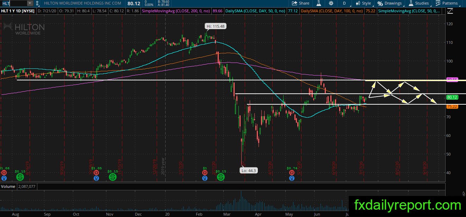The height and width of the screenshot is (217, 466).
Task: Click blue lightbulb icon under $1 earnings
Action: pyautogui.click(x=205, y=178)
